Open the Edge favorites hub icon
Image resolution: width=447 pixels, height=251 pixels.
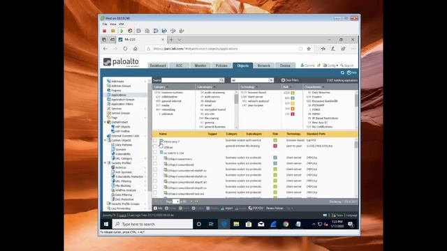323,49
